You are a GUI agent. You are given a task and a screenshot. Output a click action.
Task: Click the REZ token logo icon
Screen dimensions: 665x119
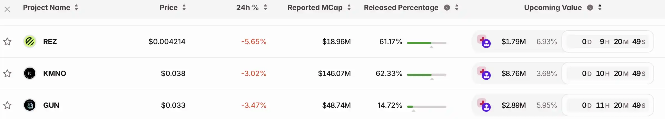pyautogui.click(x=30, y=42)
